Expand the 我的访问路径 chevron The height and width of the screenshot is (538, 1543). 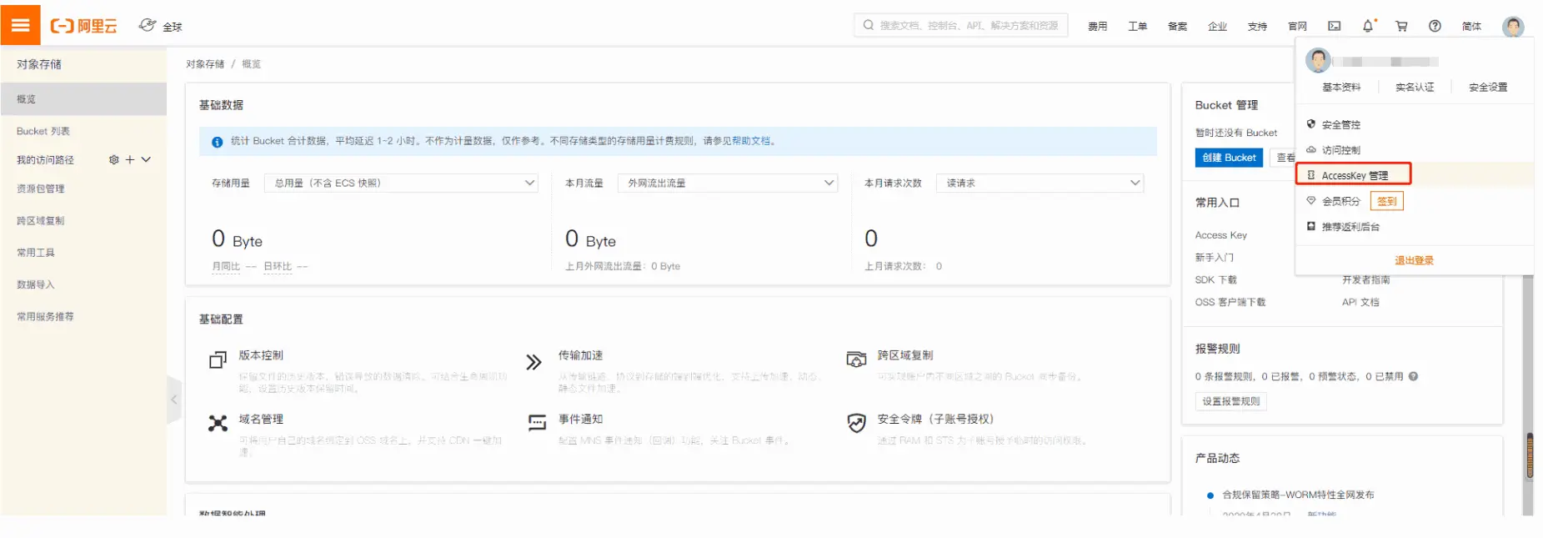click(x=146, y=159)
